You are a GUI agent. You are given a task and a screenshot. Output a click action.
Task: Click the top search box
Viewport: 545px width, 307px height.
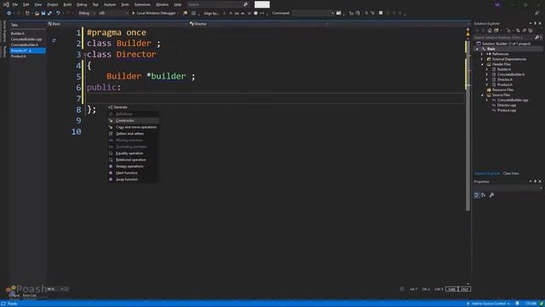(x=217, y=4)
